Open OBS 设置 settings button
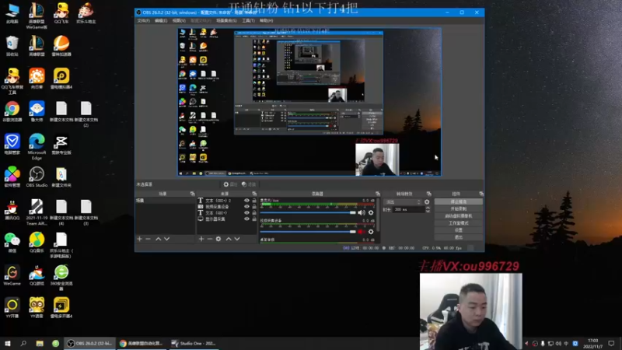The height and width of the screenshot is (350, 622). click(x=459, y=230)
